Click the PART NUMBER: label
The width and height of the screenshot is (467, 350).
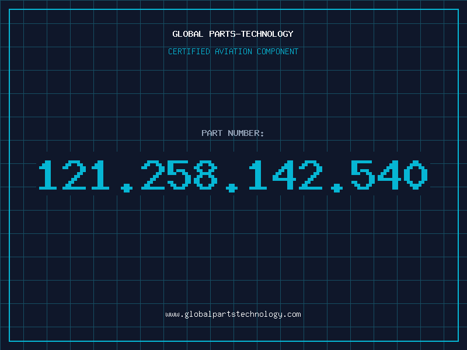click(x=233, y=133)
